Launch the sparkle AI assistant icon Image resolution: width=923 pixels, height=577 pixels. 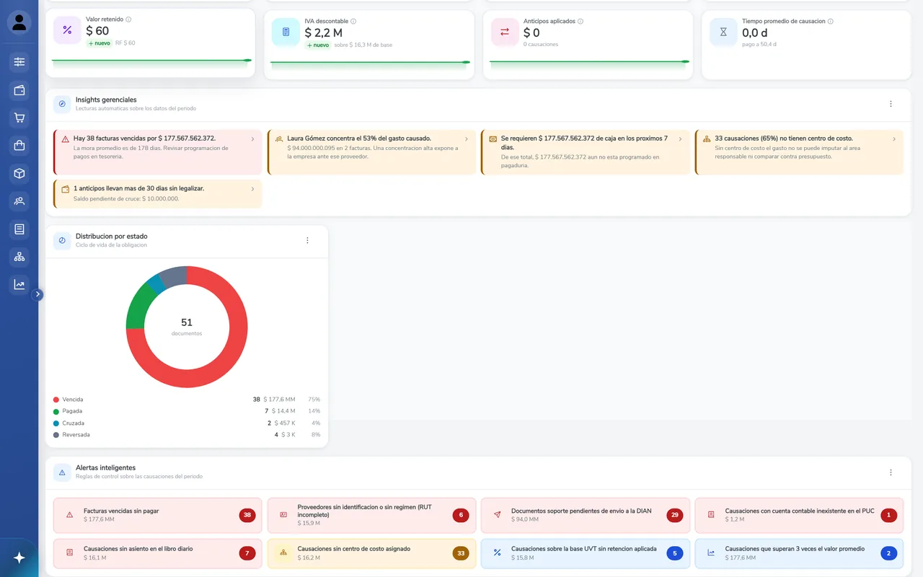(19, 558)
